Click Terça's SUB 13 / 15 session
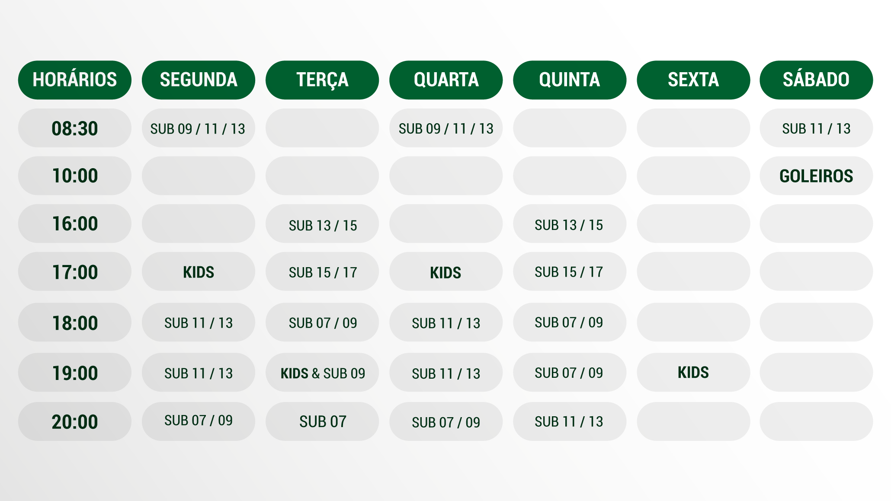The width and height of the screenshot is (891, 501). [322, 225]
